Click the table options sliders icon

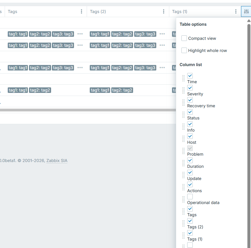(246, 12)
